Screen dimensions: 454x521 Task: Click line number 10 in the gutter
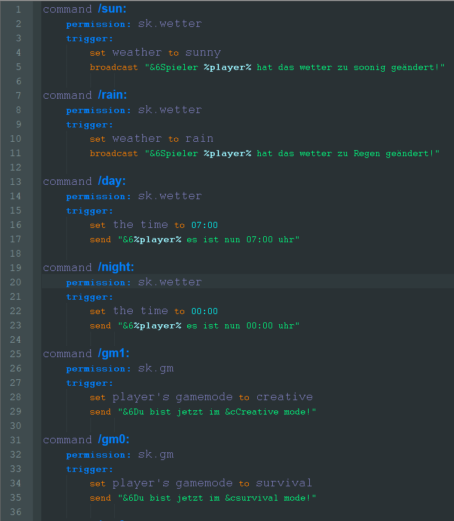point(16,139)
